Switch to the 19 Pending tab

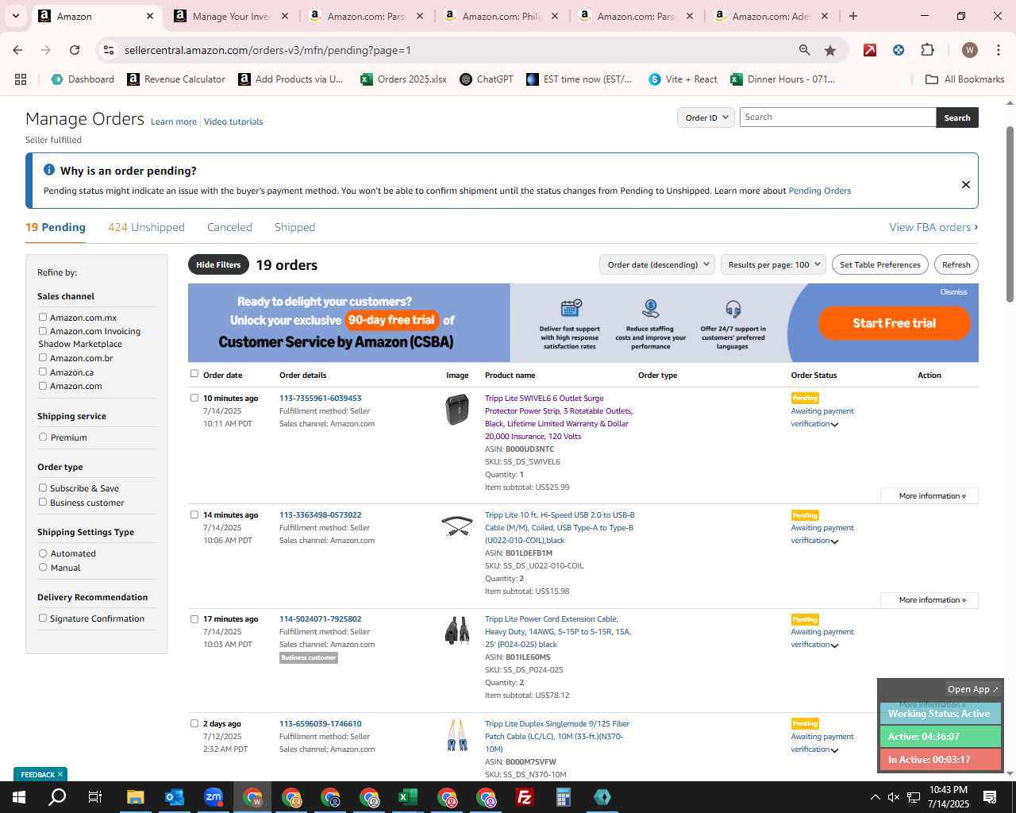pos(56,227)
